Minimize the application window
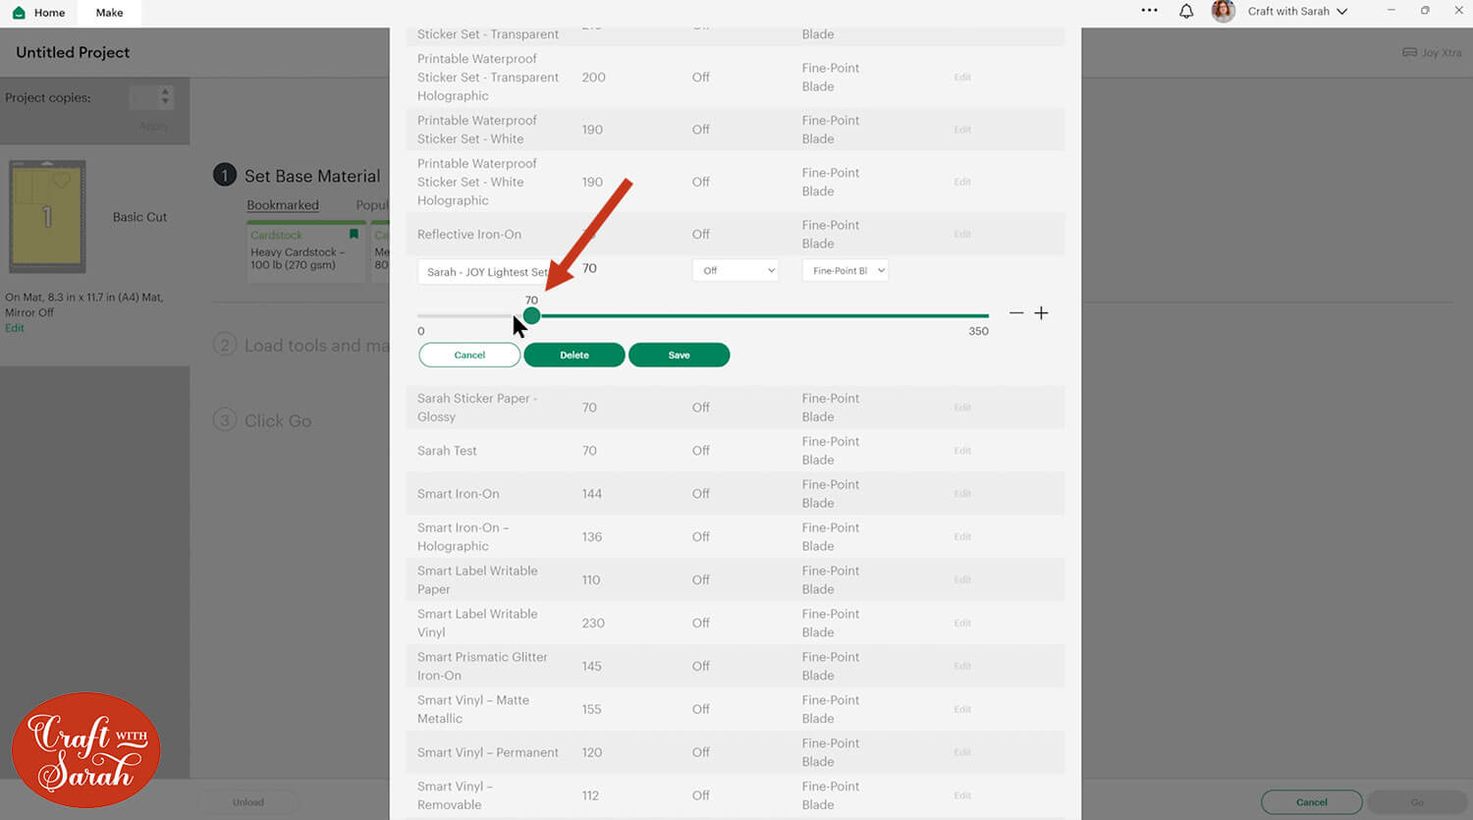Viewport: 1473px width, 820px height. click(1391, 11)
